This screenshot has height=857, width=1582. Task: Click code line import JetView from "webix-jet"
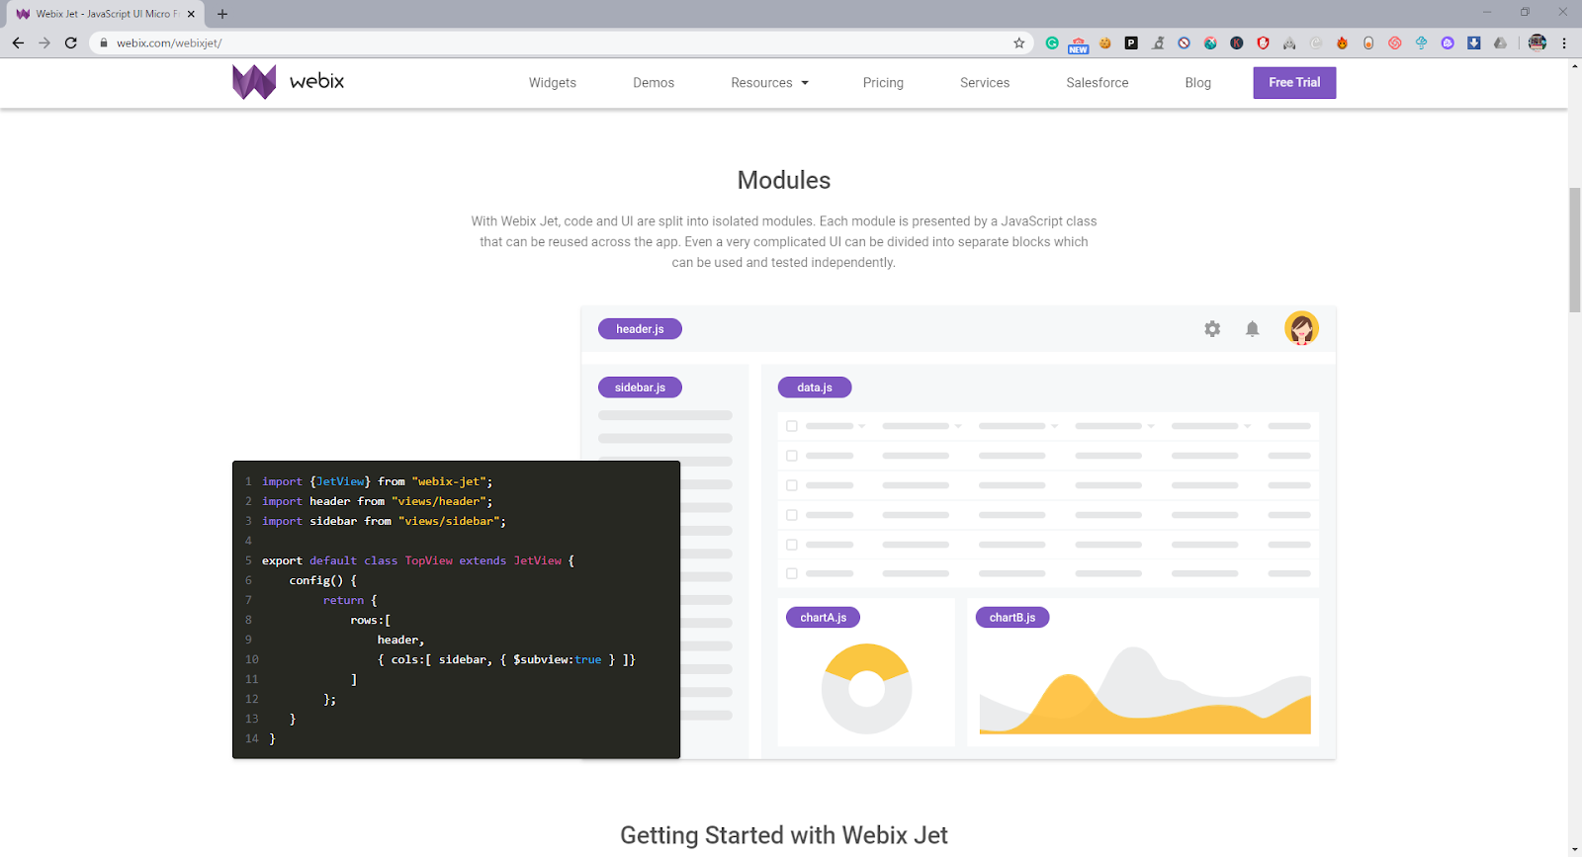pos(377,481)
